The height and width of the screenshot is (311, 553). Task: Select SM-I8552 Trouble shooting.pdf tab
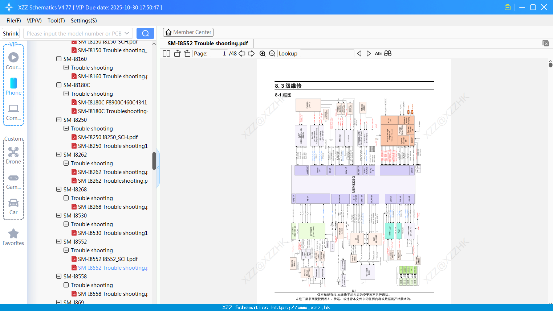[208, 43]
